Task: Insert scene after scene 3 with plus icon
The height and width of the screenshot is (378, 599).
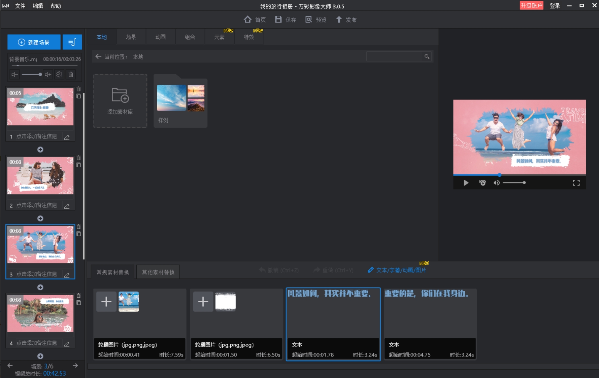Action: [x=40, y=287]
